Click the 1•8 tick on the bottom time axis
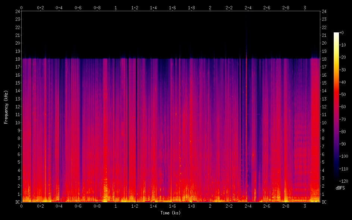Screen dimensions: 352x220 pos(191,206)
